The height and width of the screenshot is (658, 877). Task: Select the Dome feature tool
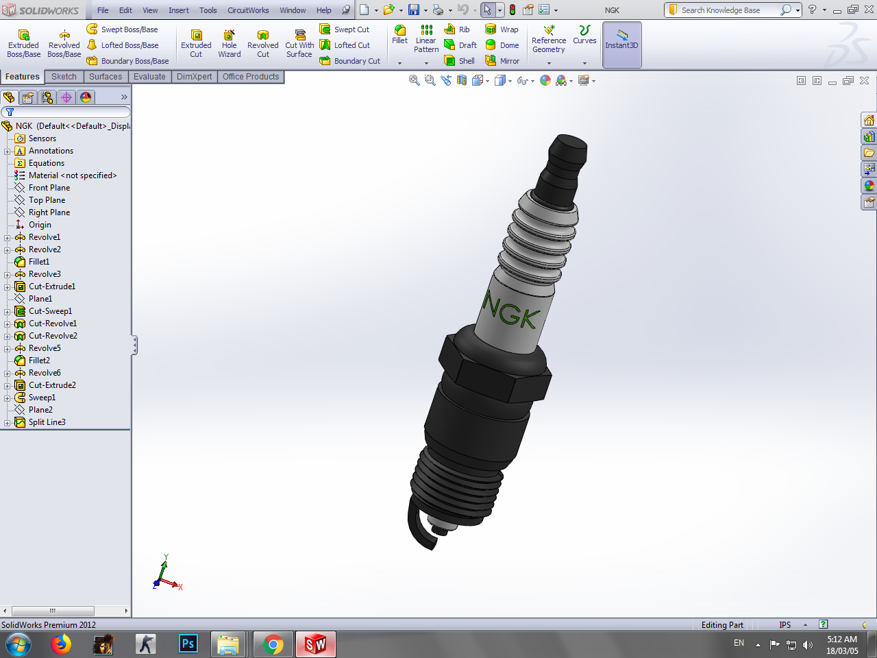click(x=502, y=45)
